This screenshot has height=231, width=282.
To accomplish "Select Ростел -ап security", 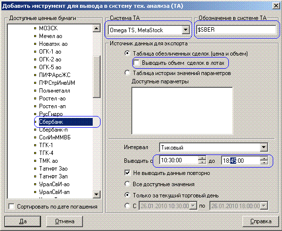I will coord(52,106).
